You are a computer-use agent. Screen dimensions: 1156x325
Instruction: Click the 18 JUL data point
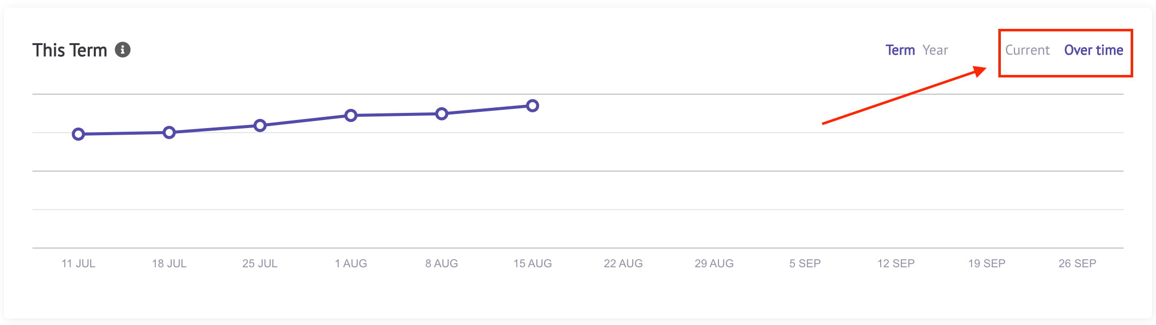click(169, 133)
